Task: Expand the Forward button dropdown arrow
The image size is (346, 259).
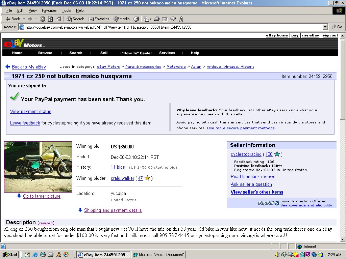Action: pos(36,19)
